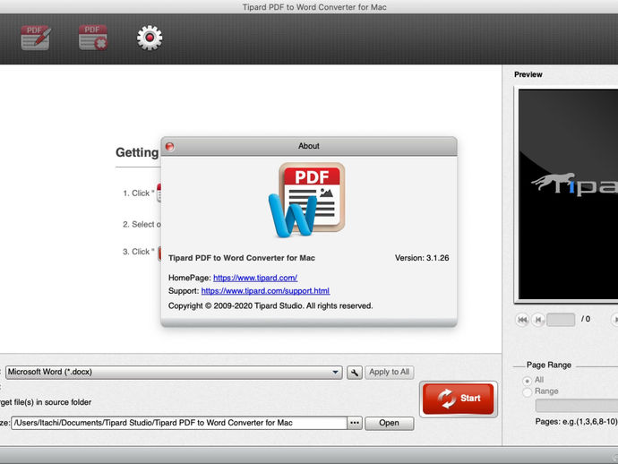Screen dimensions: 618x464
Task: Click the PDF to Word app logo in About
Action: [x=307, y=200]
